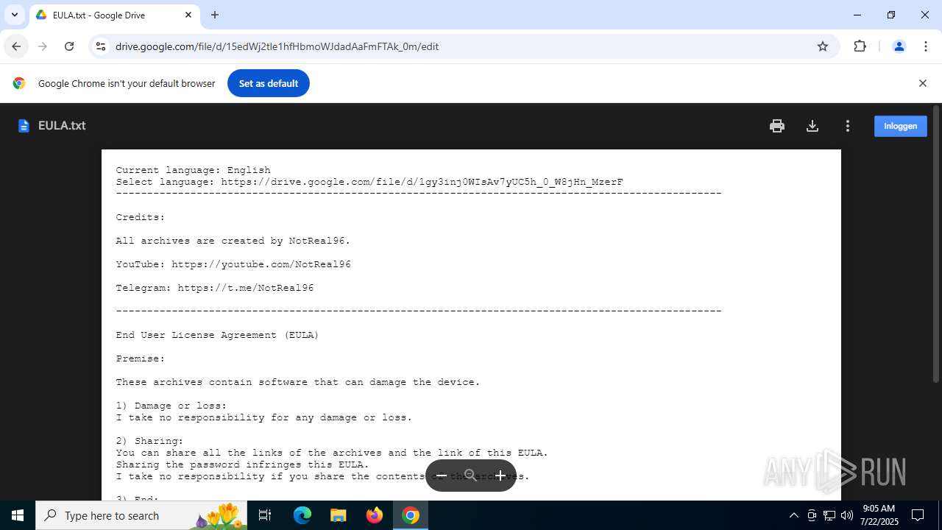This screenshot has width=942, height=530.
Task: Click the EULA.txt file title
Action: (x=62, y=126)
